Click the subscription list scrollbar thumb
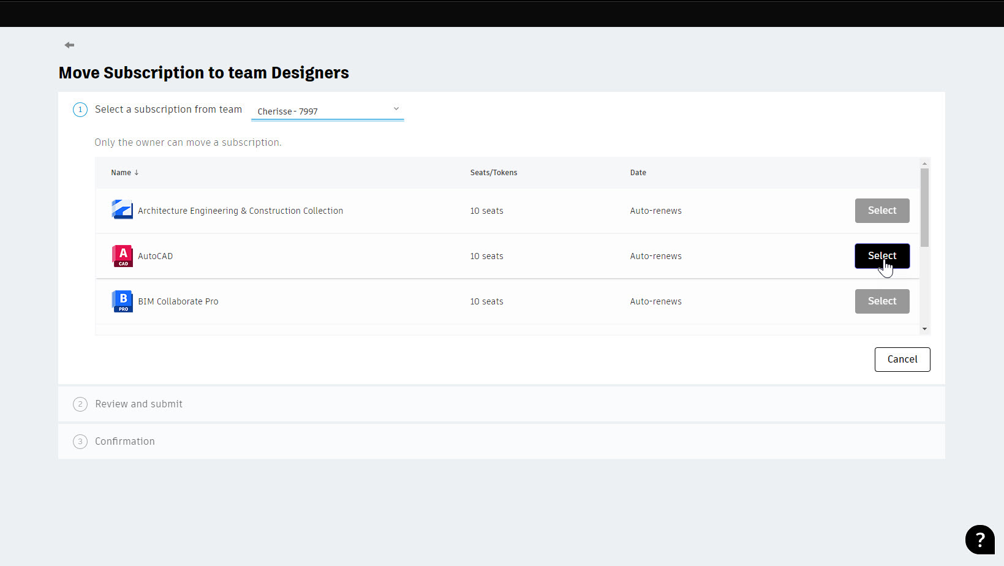Viewport: 1004px width, 566px height. pos(924,207)
